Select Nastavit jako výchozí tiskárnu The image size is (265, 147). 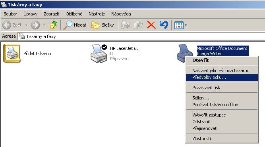pos(222,71)
